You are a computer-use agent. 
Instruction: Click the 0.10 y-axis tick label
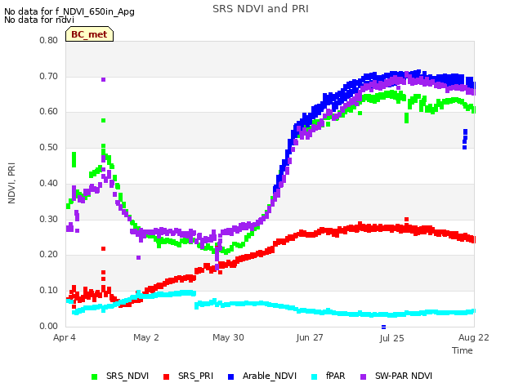point(49,291)
